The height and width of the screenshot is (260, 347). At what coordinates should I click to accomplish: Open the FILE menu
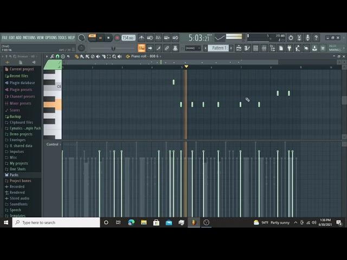pos(5,37)
